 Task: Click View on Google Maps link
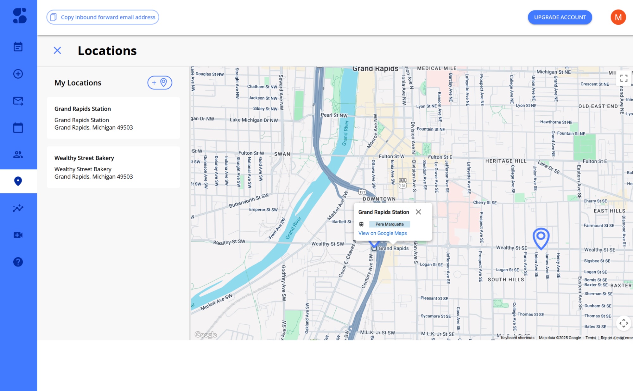pos(382,233)
